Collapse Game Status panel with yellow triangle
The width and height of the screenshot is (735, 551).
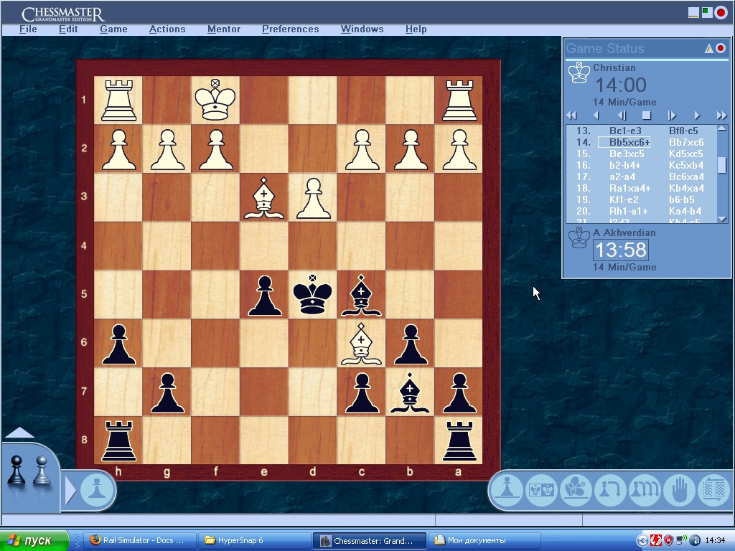tap(709, 48)
